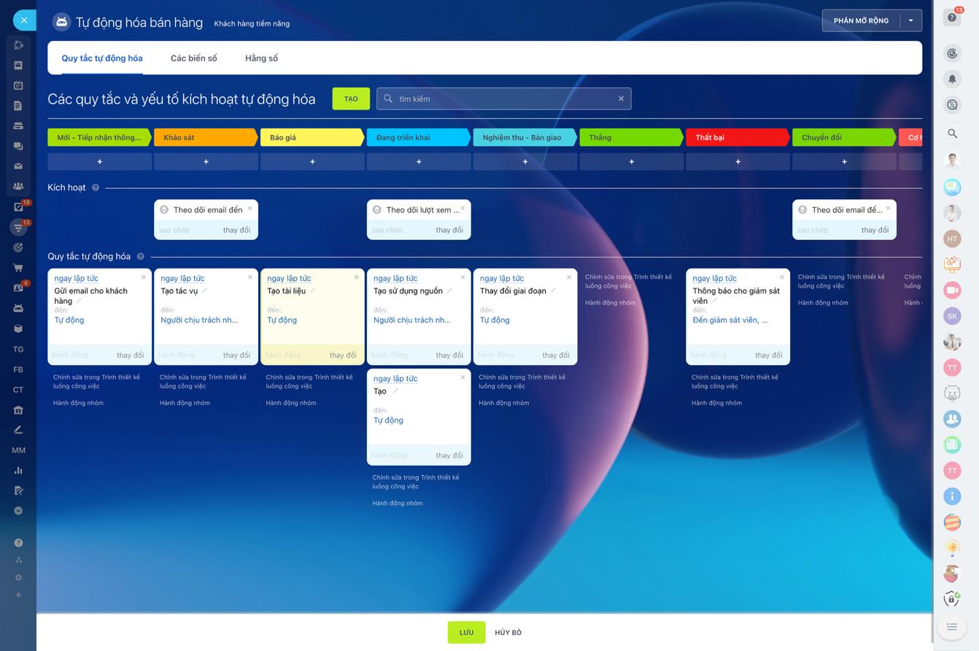The width and height of the screenshot is (979, 651).
Task: Open the help icon with badge 13
Action: [952, 18]
